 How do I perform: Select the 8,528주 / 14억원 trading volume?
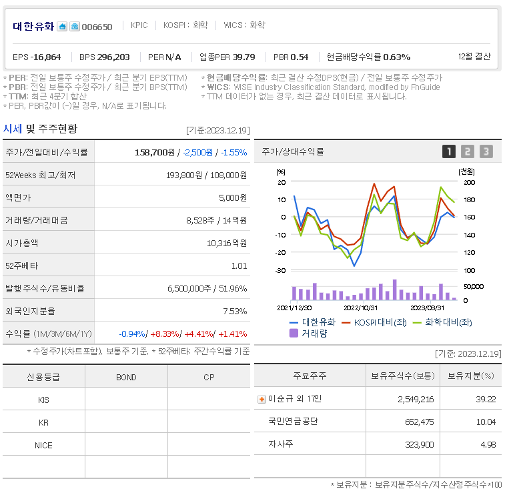pos(216,220)
